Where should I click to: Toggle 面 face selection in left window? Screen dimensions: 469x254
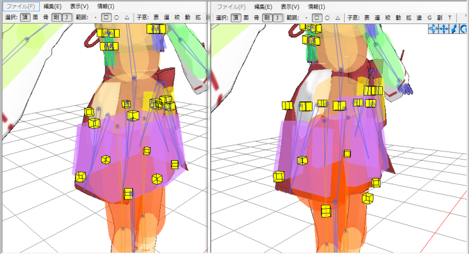[x=35, y=18]
